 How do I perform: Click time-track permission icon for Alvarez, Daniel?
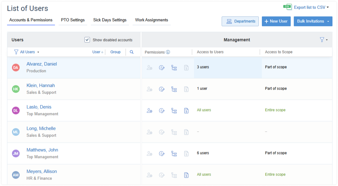tap(162, 68)
